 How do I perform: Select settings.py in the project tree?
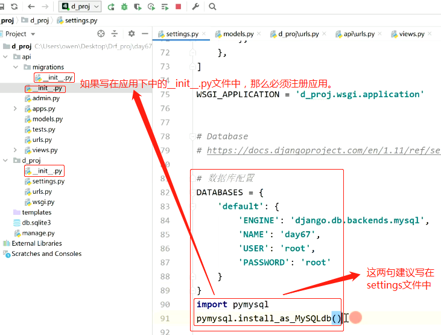[x=45, y=181]
